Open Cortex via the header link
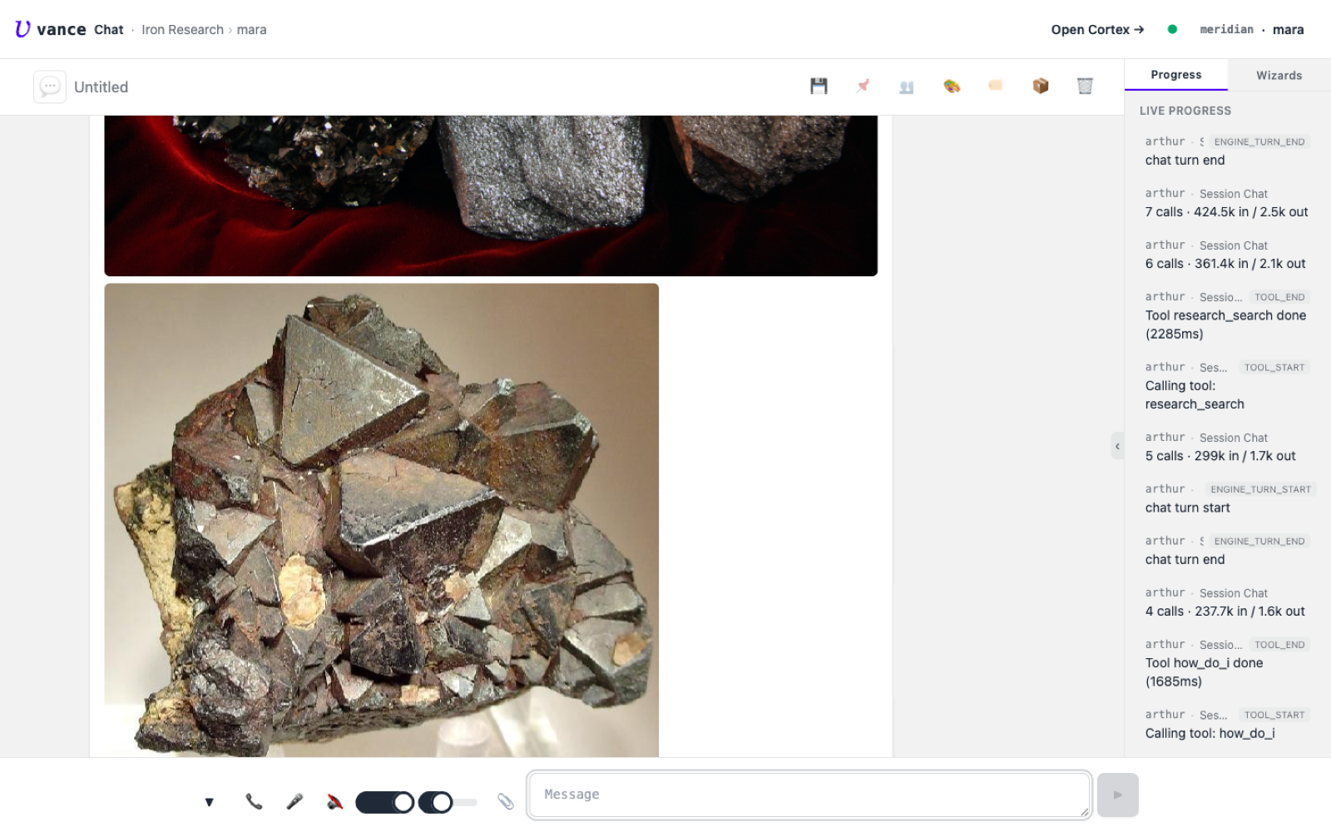 coord(1097,29)
